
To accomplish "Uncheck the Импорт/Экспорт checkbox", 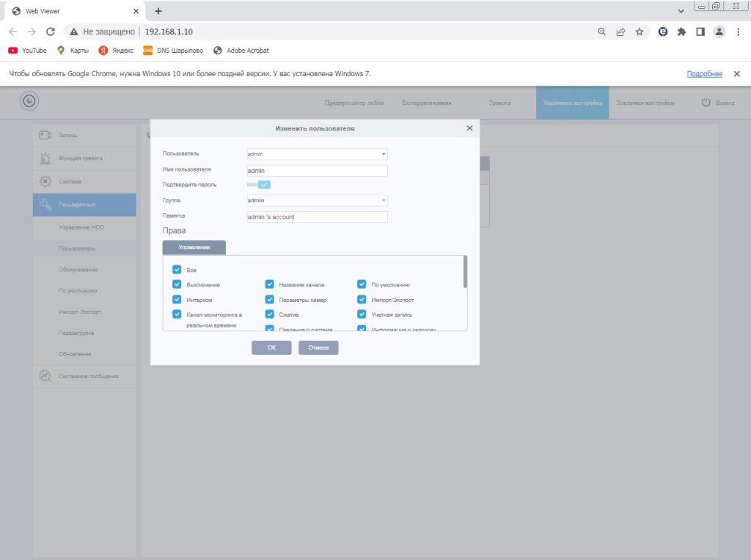I will 362,300.
